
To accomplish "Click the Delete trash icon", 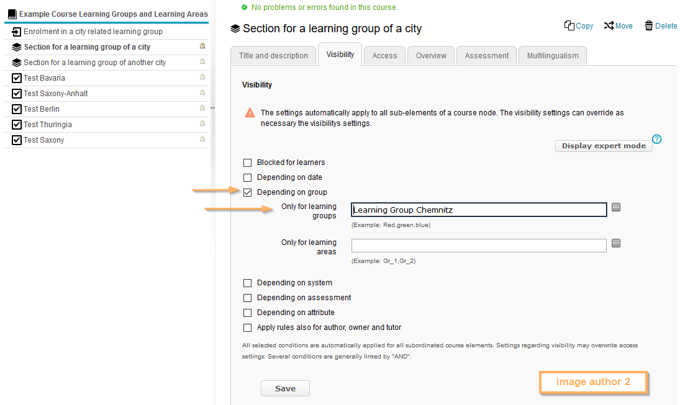I will [x=649, y=25].
